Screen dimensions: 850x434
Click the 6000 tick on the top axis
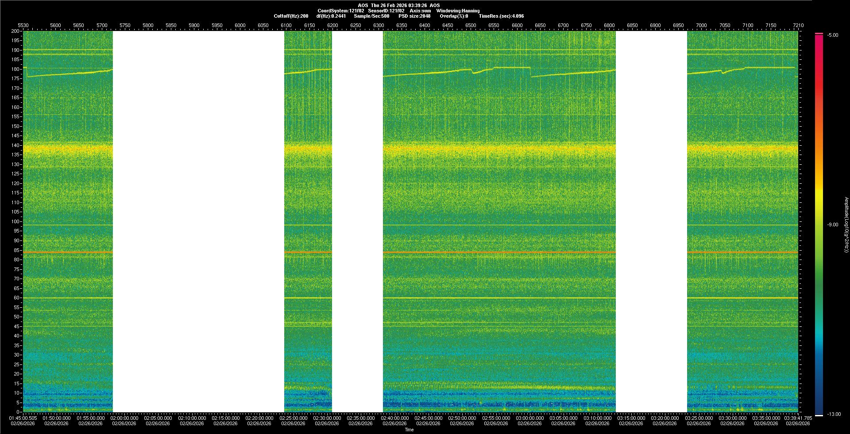pyautogui.click(x=240, y=25)
